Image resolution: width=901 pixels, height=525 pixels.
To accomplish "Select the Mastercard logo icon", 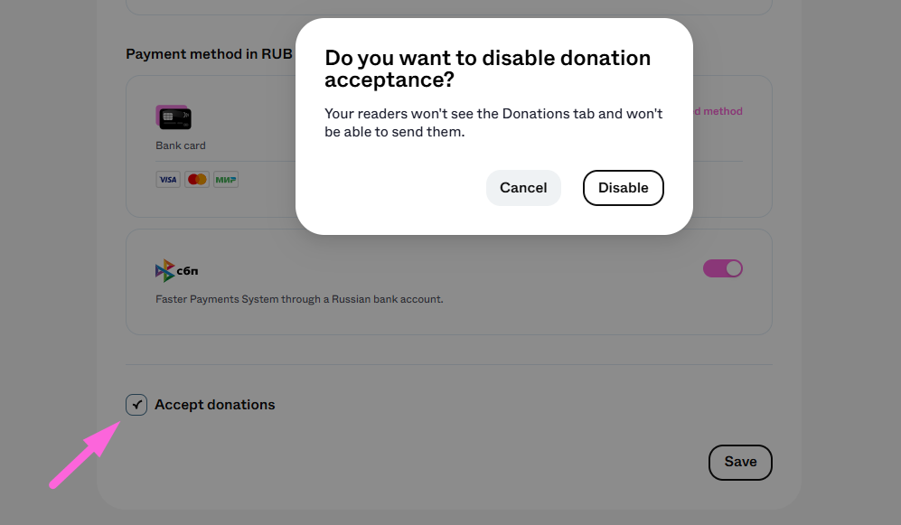I will 197,180.
